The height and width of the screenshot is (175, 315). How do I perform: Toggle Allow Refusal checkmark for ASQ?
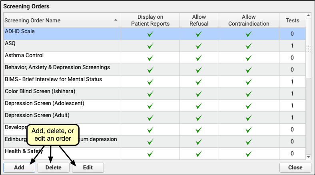point(199,46)
